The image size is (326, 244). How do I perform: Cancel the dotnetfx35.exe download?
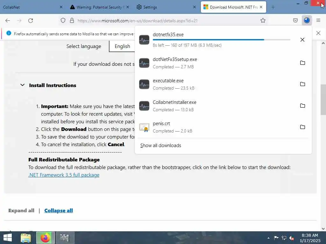(302, 40)
